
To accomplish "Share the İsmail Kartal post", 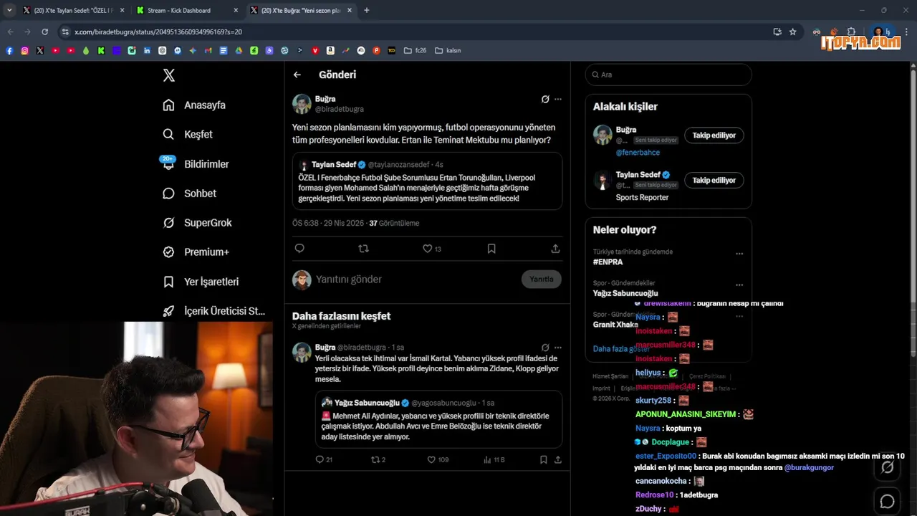I will pyautogui.click(x=558, y=459).
